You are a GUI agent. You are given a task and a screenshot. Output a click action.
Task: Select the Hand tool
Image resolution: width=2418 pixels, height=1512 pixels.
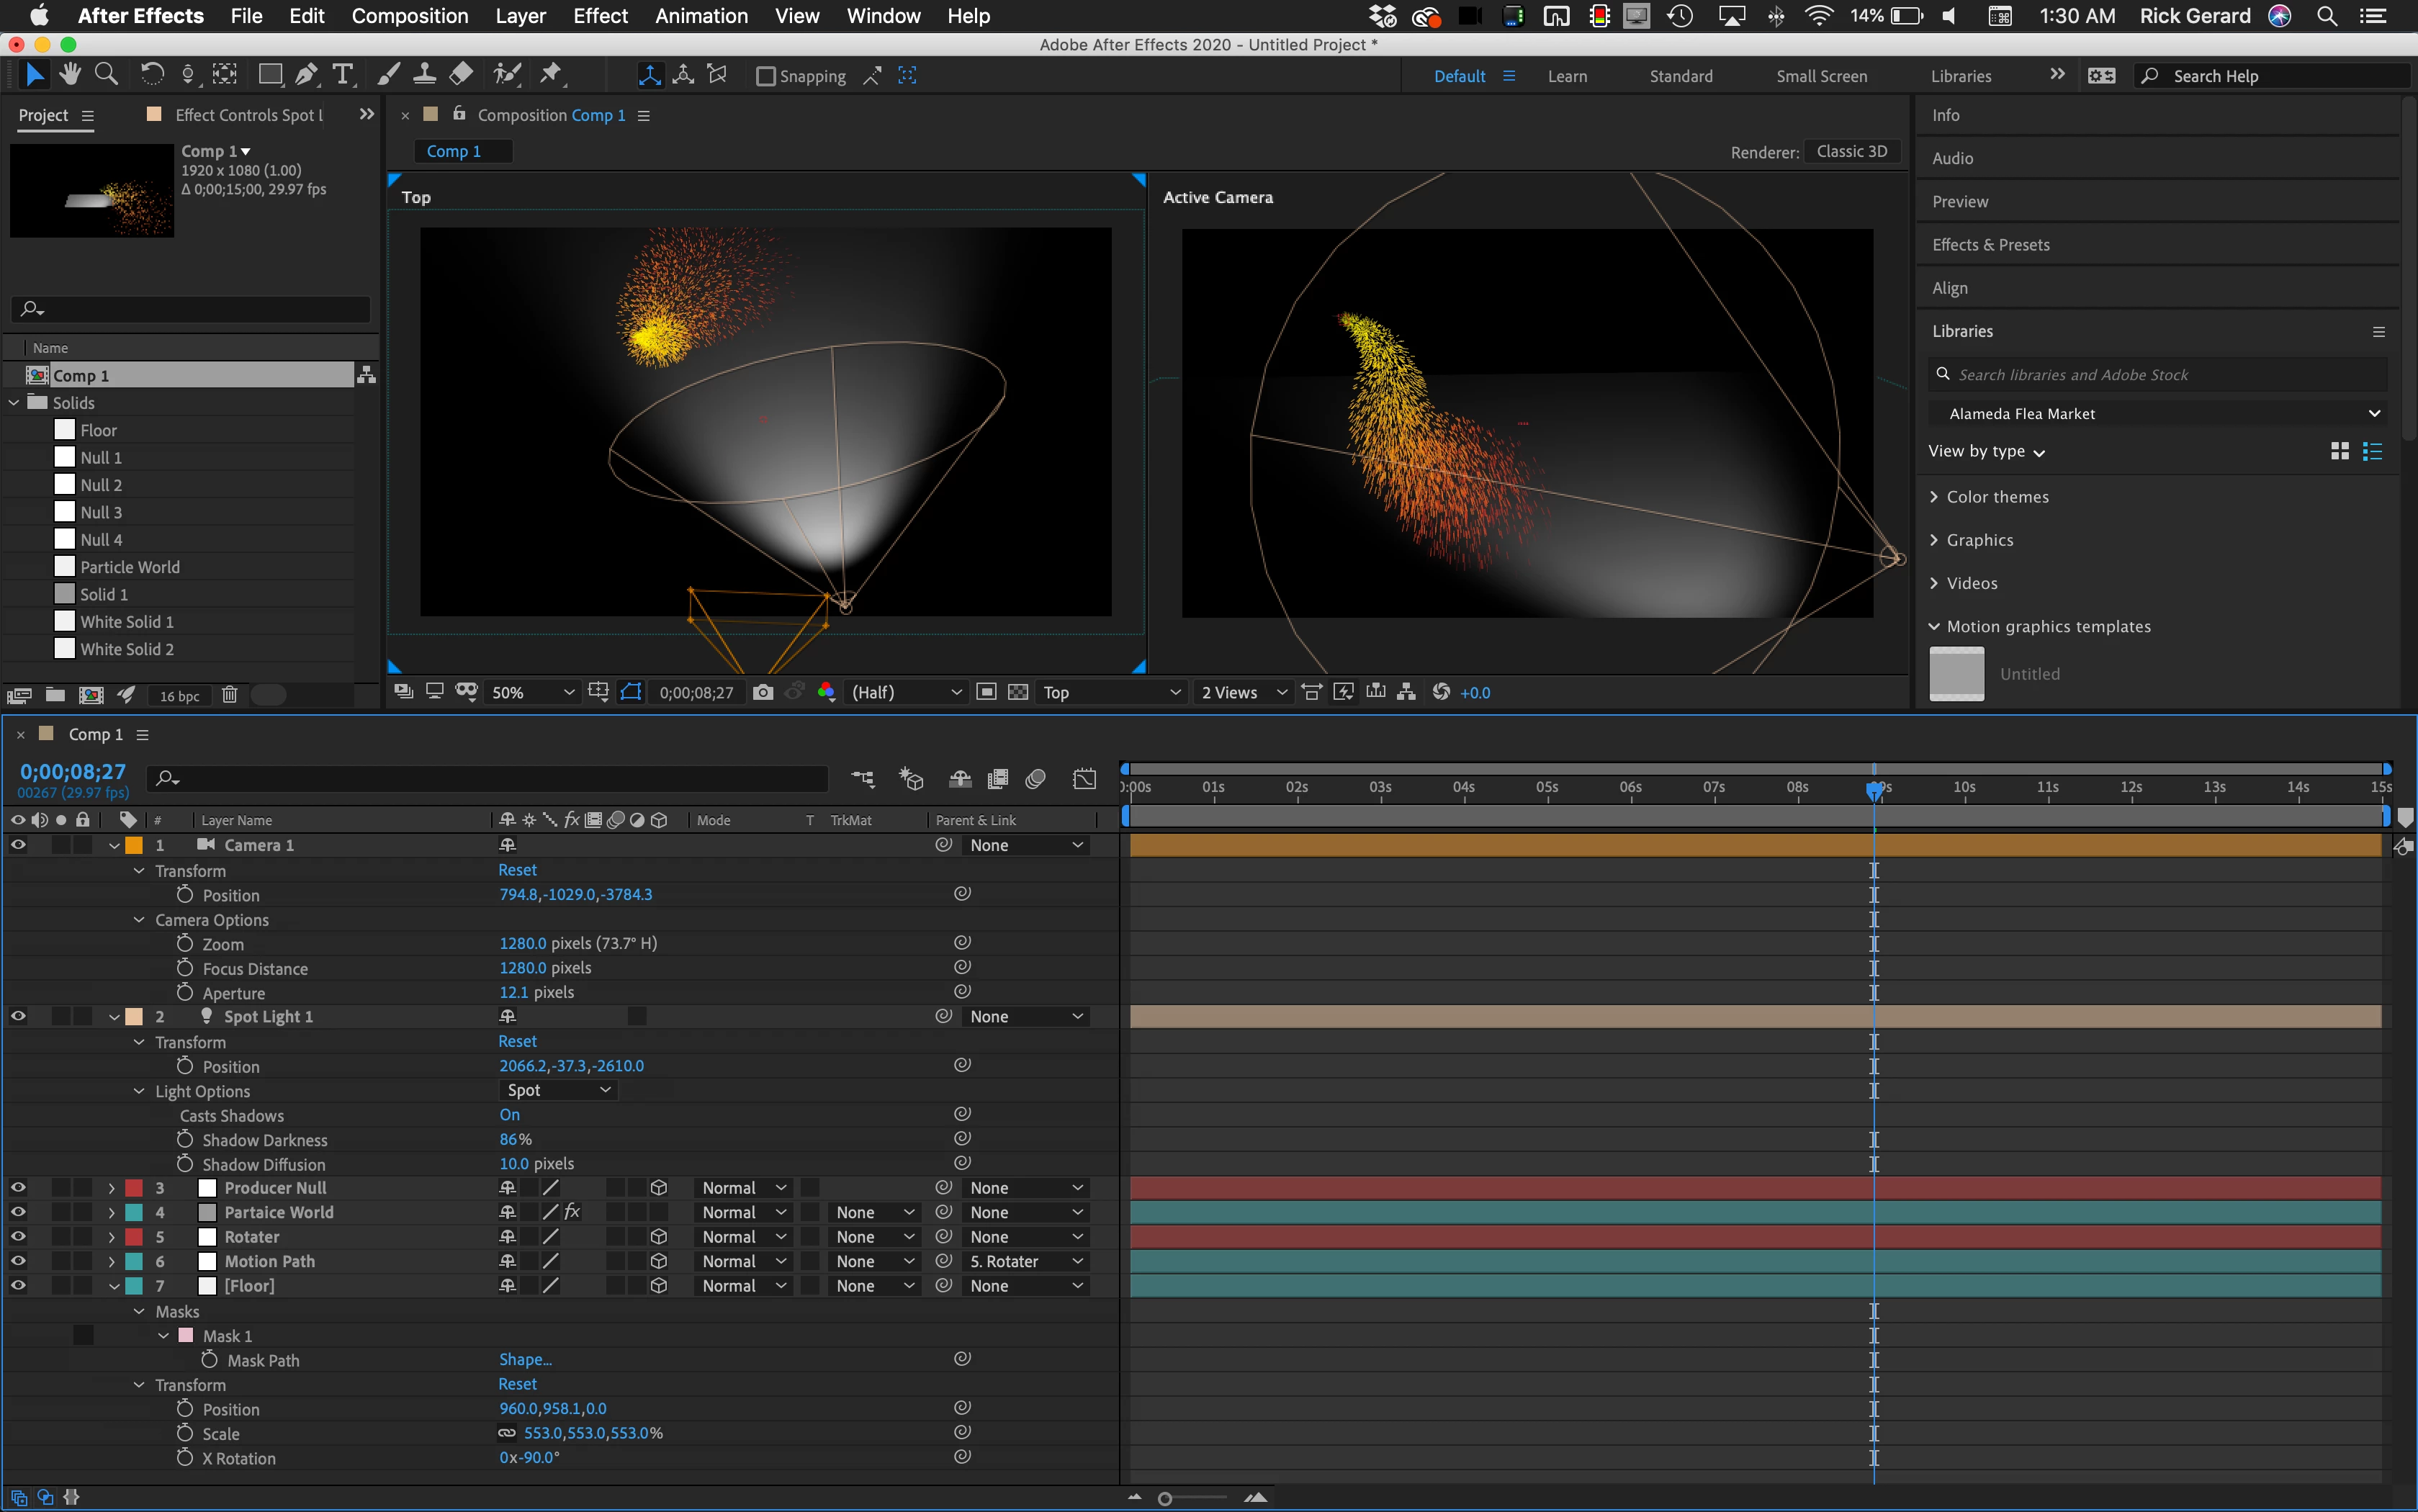(x=69, y=75)
